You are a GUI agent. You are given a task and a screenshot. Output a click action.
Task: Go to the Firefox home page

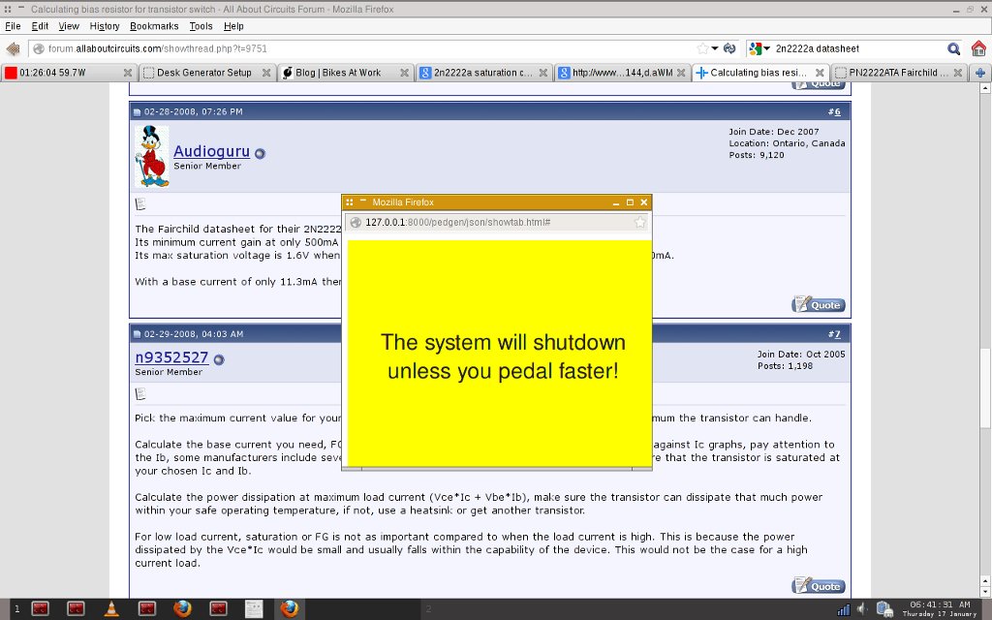[x=978, y=48]
